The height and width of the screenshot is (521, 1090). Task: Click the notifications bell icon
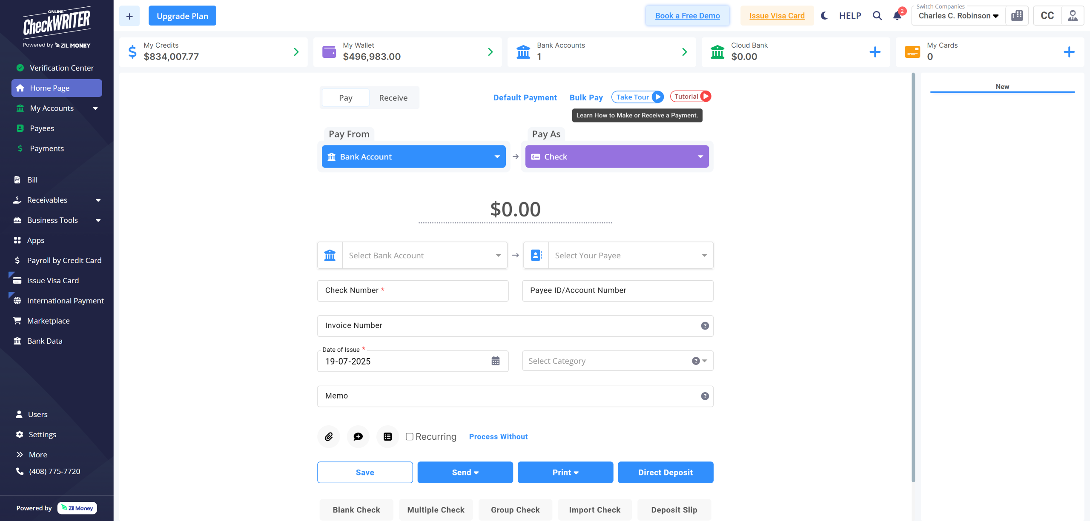coord(897,16)
